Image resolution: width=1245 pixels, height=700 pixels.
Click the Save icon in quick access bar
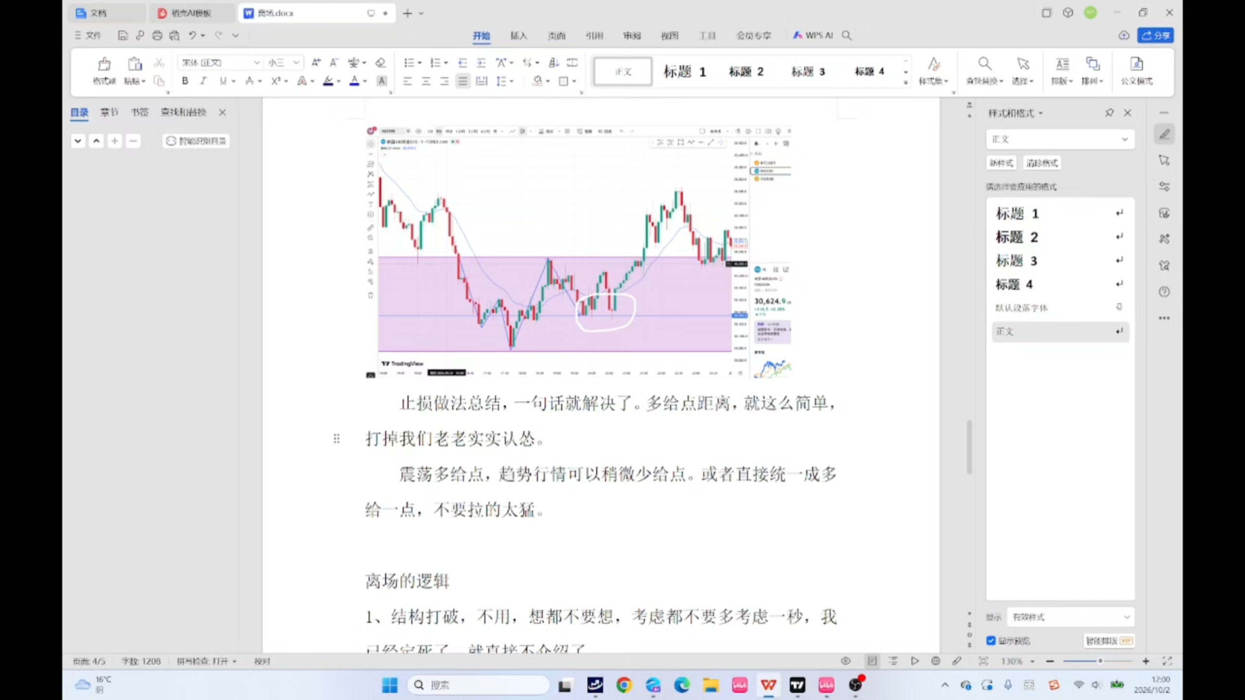click(123, 35)
